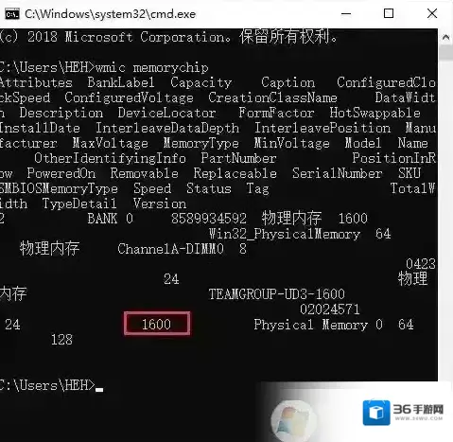Click the "ChannelA-DIMM0" device locator
The height and width of the screenshot is (442, 453).
click(x=171, y=249)
